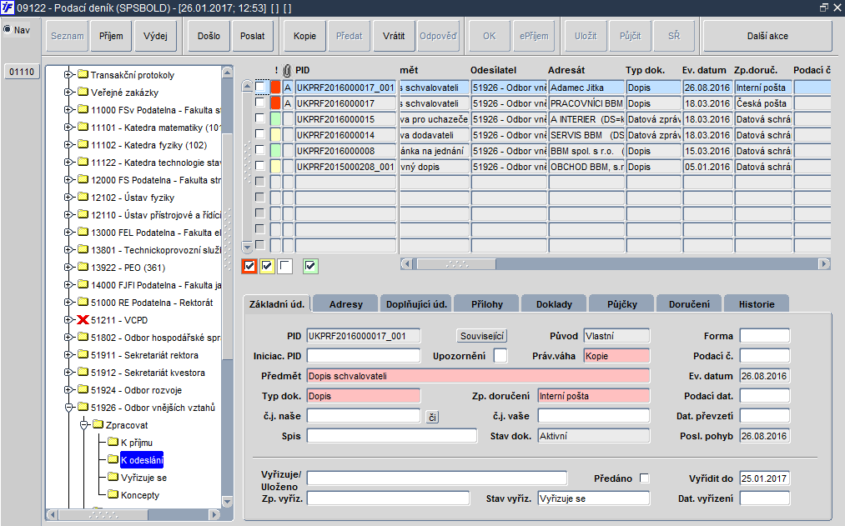Tick the checkbox for row UKPRF2016000015

(260, 119)
